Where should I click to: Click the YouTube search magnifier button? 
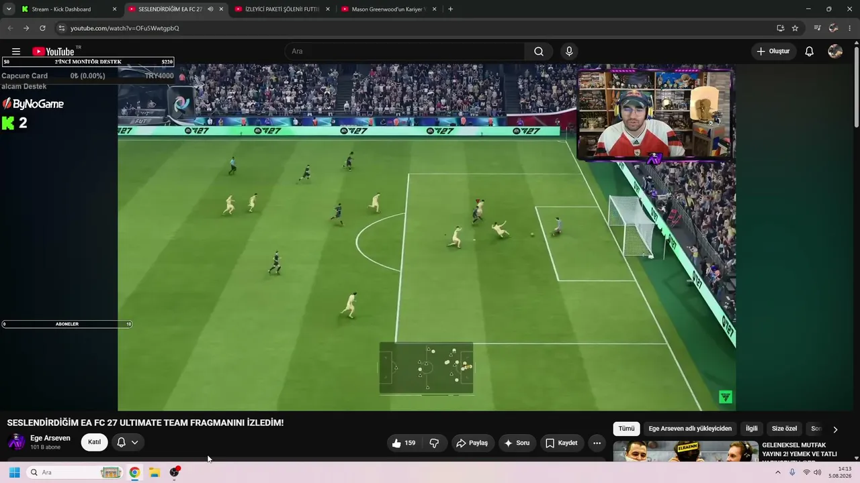(539, 52)
